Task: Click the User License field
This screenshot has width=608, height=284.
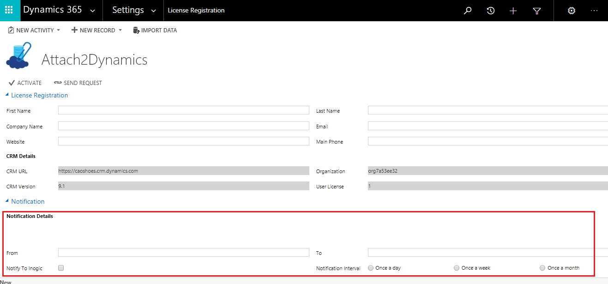Action: coord(488,186)
